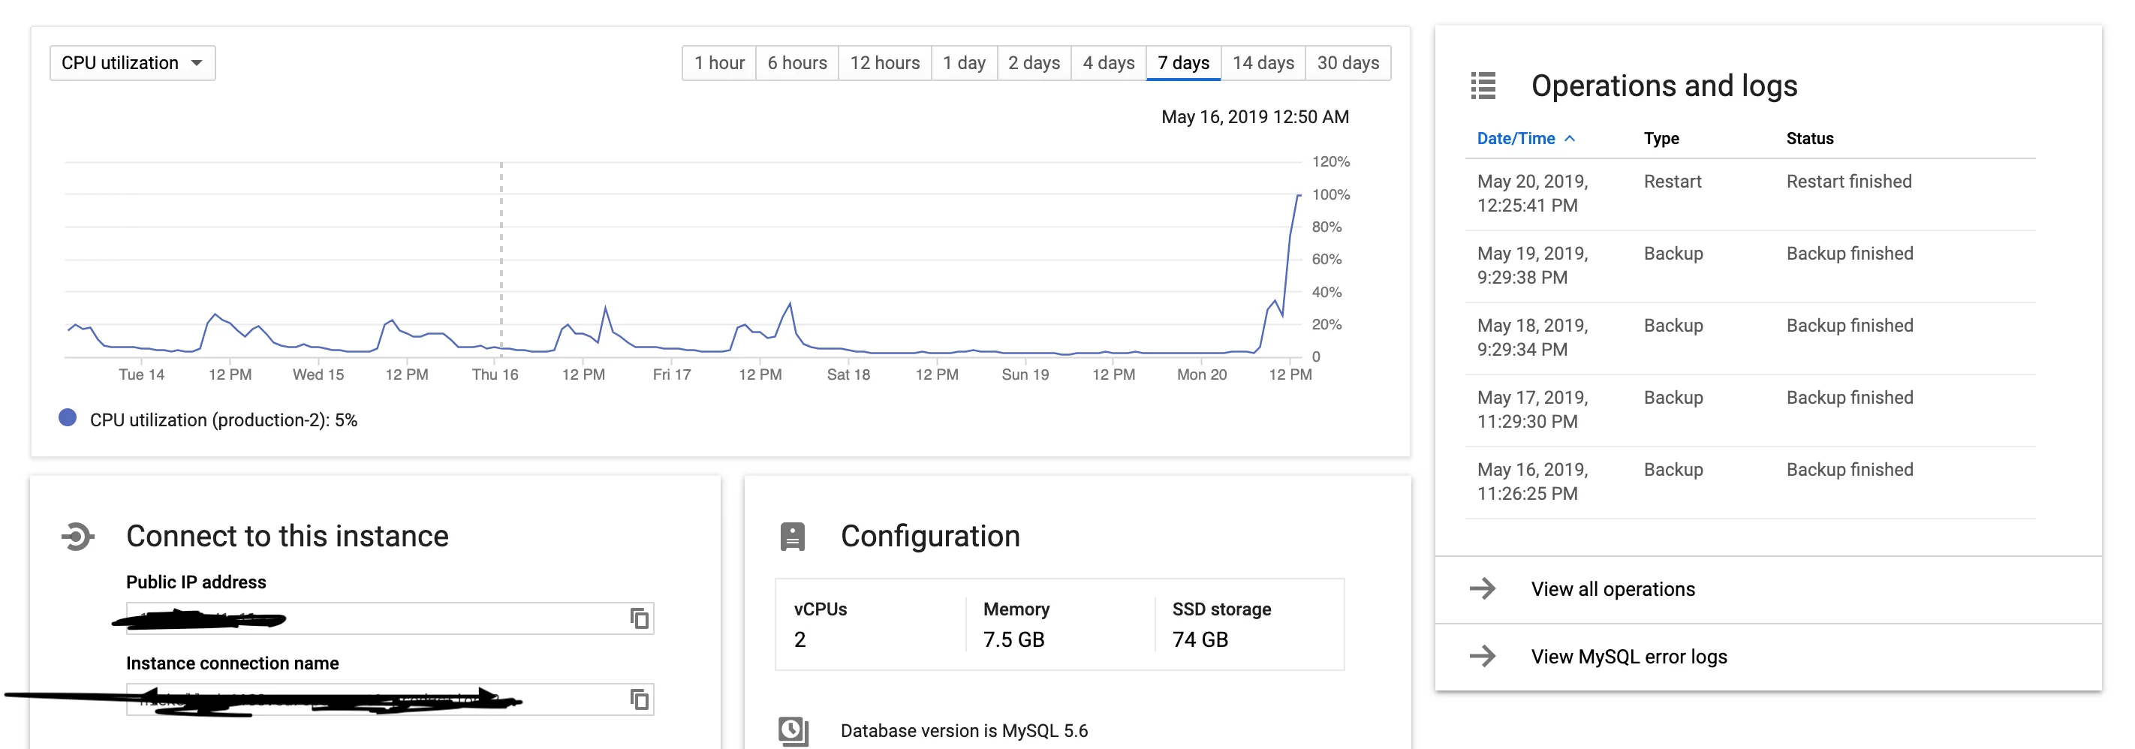Select the 14 days time range
Image resolution: width=2135 pixels, height=749 pixels.
pos(1262,63)
